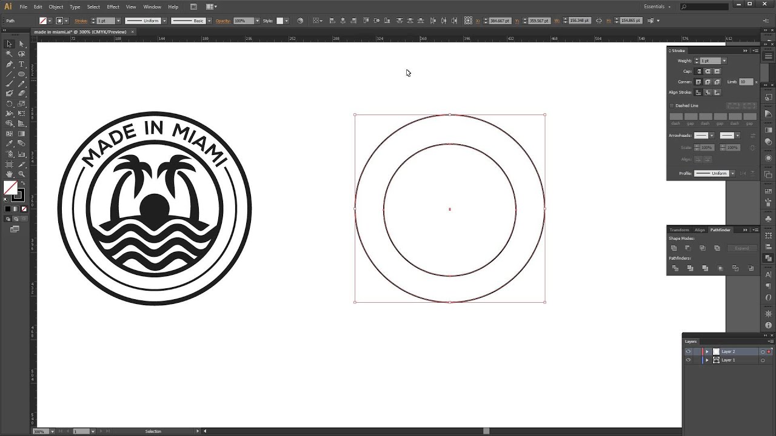Select the Hand tool
The width and height of the screenshot is (776, 436).
tap(9, 174)
